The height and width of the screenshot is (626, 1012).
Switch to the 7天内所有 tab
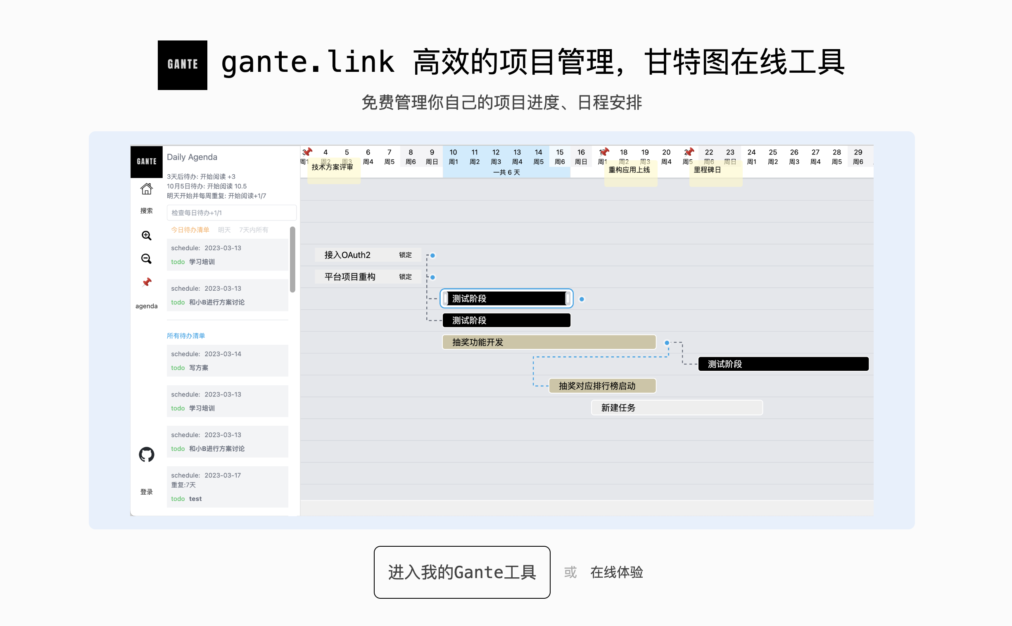pyautogui.click(x=254, y=230)
